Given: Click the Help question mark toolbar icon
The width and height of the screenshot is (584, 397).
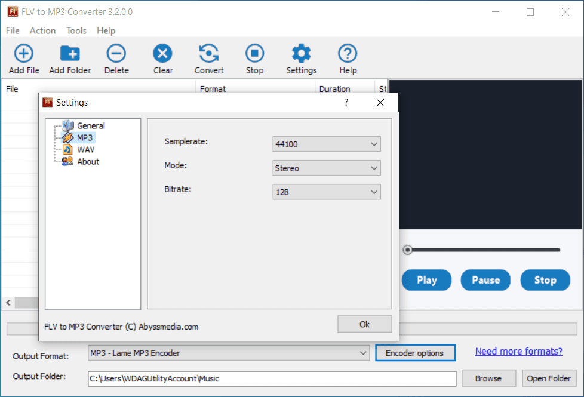Looking at the screenshot, I should pos(348,54).
